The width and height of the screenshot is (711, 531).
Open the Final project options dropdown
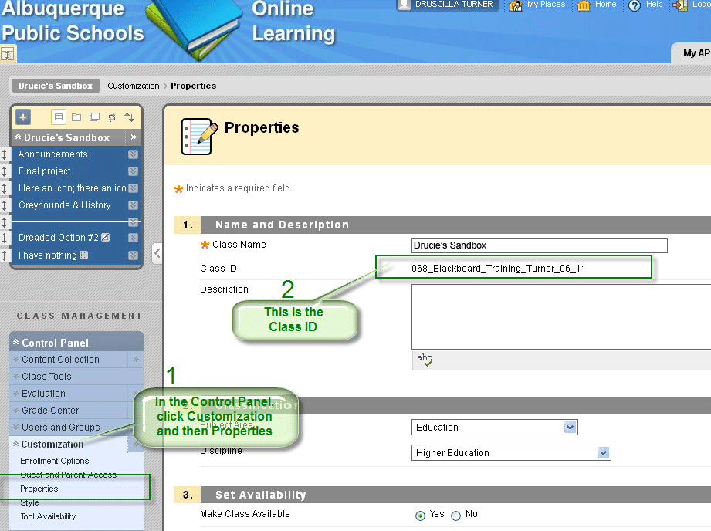tap(133, 171)
